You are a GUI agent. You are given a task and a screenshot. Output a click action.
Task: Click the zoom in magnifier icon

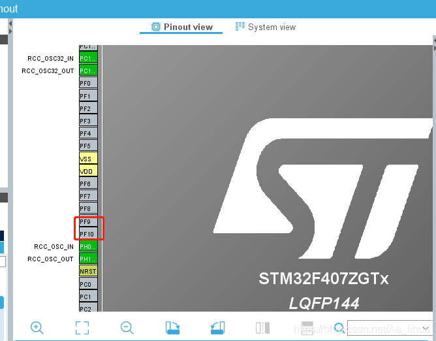[37, 328]
